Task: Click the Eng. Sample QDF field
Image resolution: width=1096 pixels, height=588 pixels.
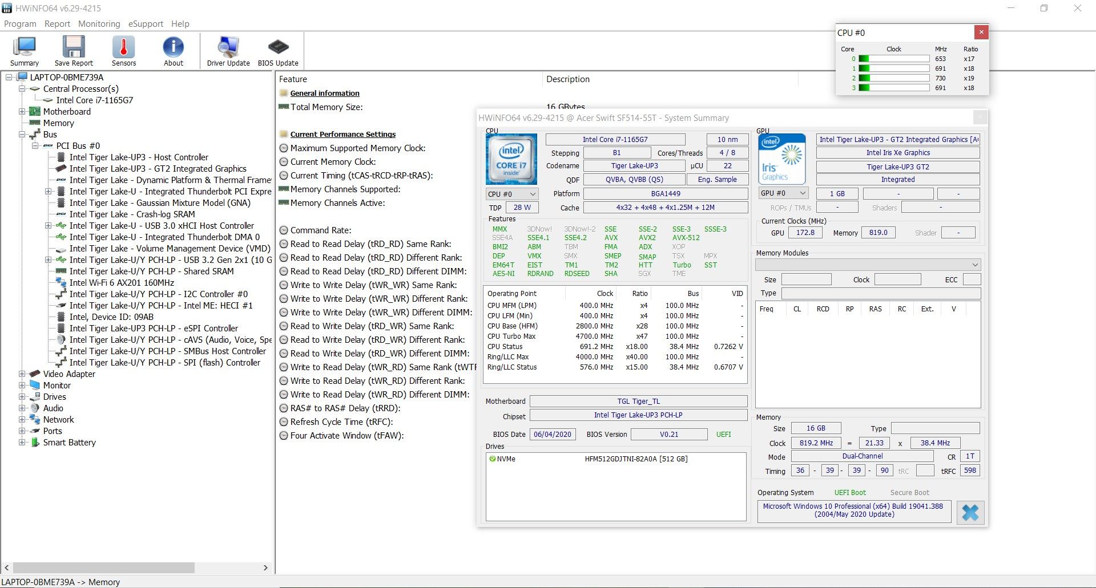Action: pyautogui.click(x=717, y=180)
